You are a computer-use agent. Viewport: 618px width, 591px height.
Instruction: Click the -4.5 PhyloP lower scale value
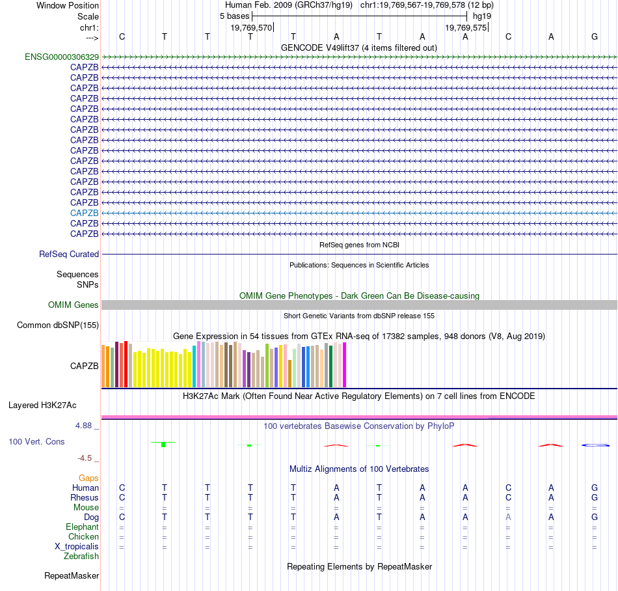(x=85, y=458)
